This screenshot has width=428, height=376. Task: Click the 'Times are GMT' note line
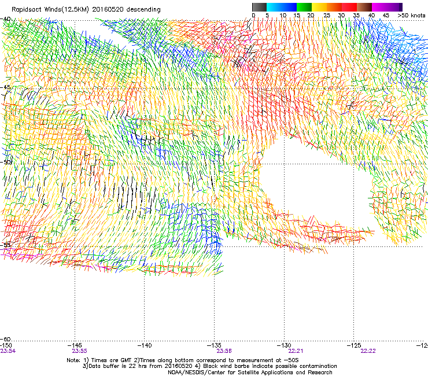point(183,360)
